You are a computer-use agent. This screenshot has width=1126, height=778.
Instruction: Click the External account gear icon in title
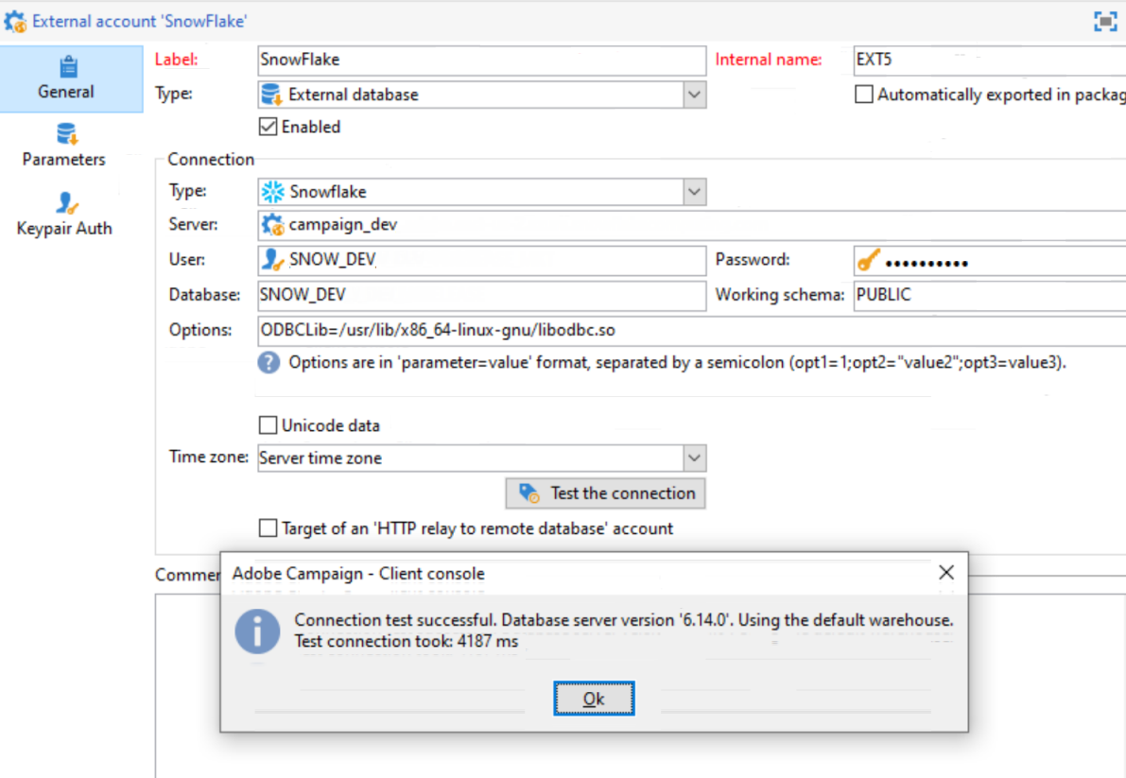pos(15,22)
